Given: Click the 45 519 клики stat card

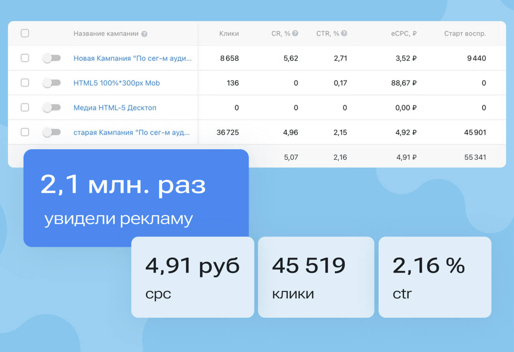Looking at the screenshot, I should point(316,277).
